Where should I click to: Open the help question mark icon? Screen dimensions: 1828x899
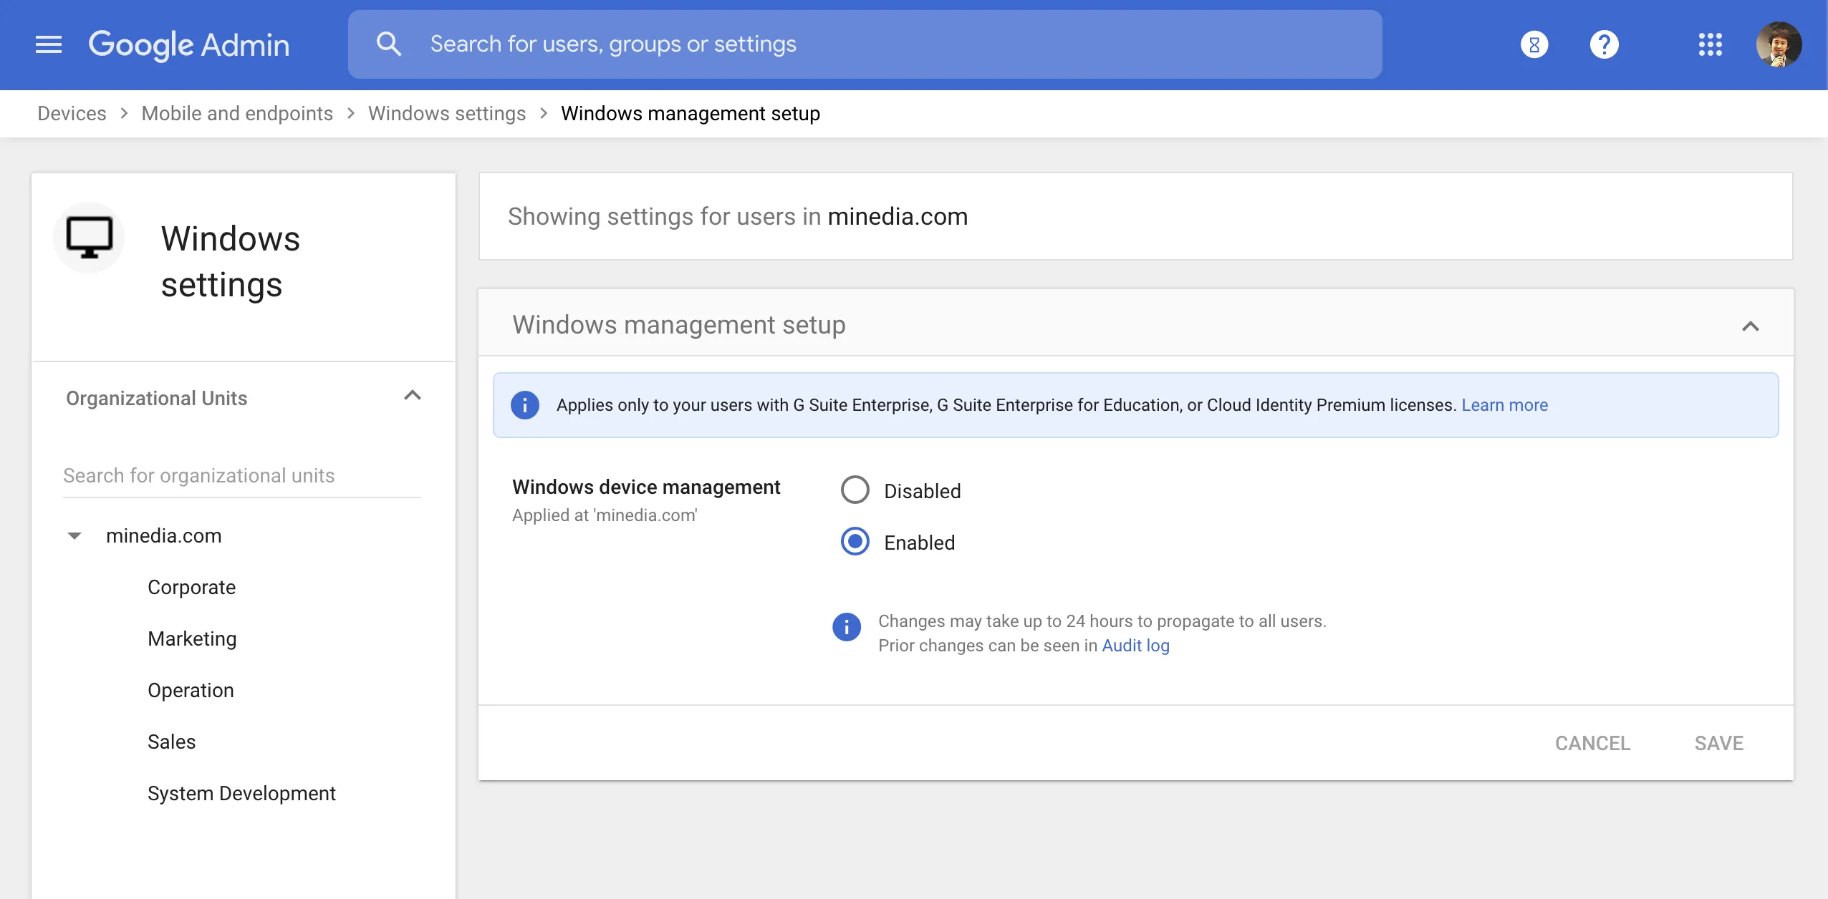click(x=1604, y=44)
